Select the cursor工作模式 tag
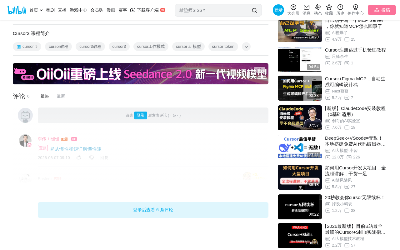This screenshot has width=400, height=250. pyautogui.click(x=151, y=47)
